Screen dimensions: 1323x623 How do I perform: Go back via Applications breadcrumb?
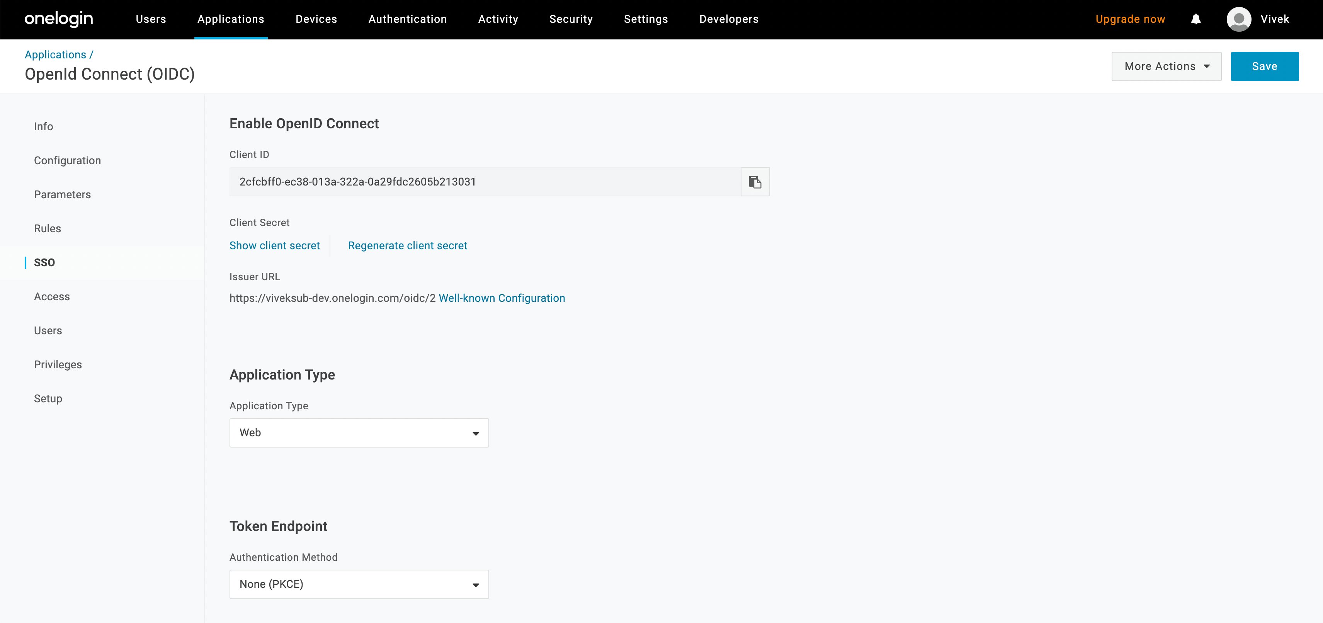click(56, 54)
